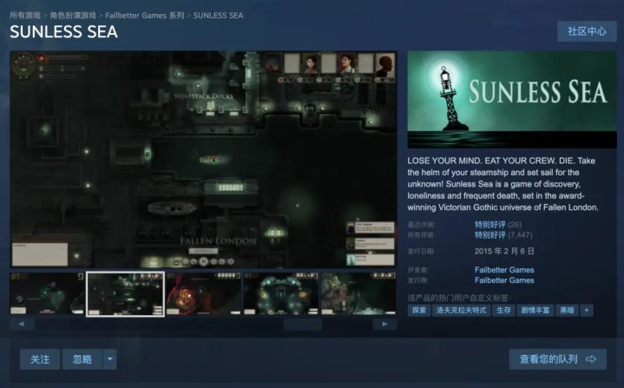Select the fourth teal structure thumbnail
The width and height of the screenshot is (624, 388).
(281, 294)
